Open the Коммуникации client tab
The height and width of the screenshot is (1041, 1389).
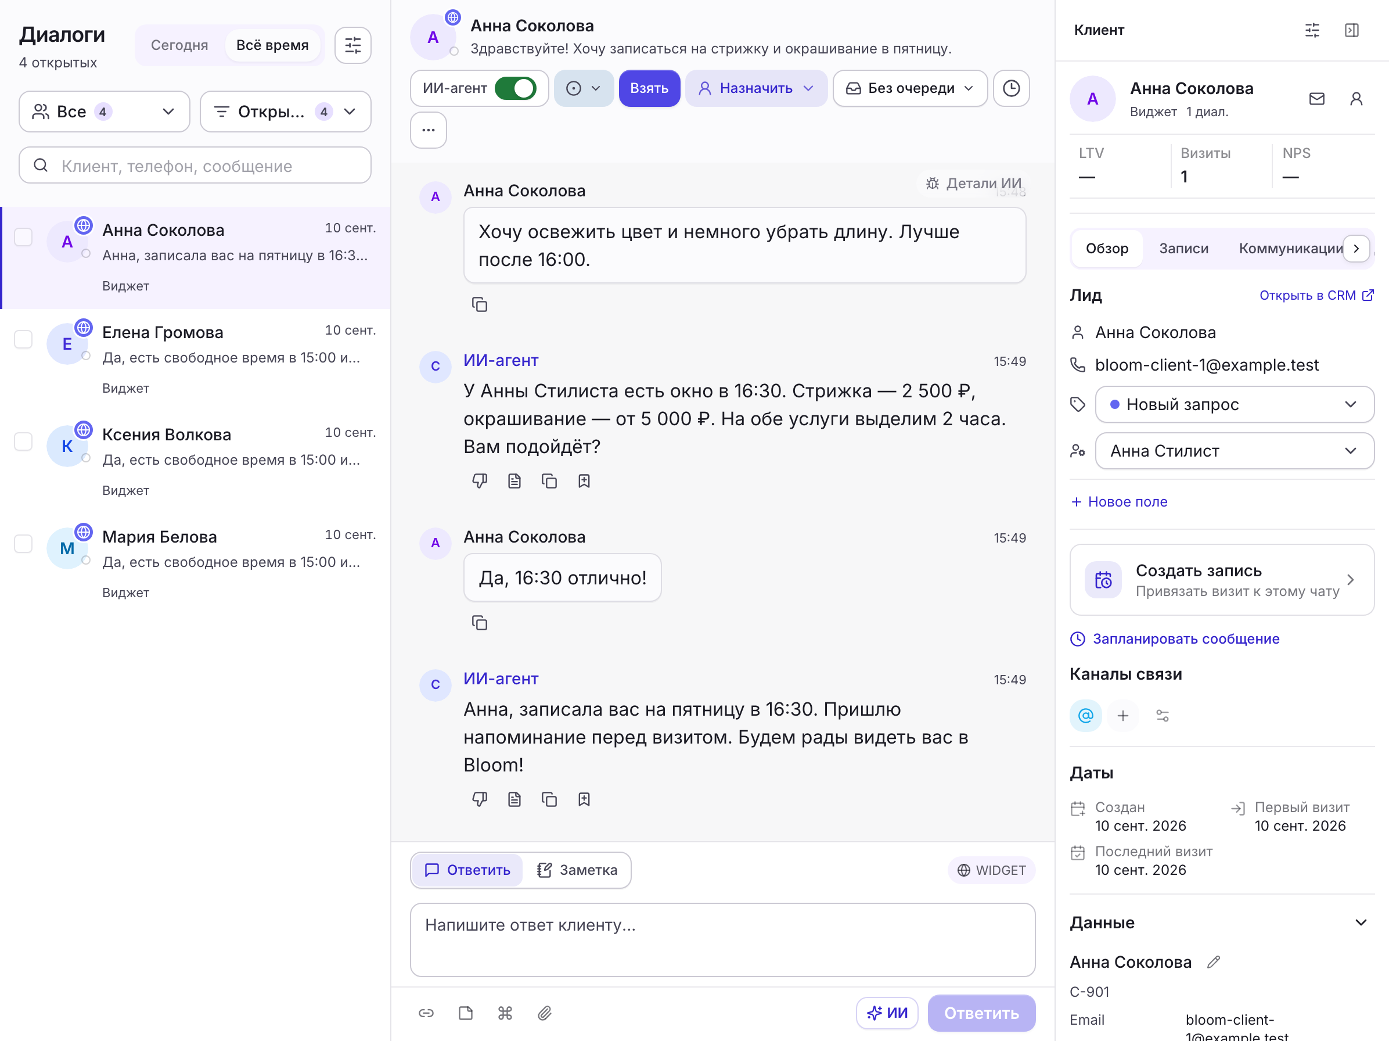coord(1290,249)
